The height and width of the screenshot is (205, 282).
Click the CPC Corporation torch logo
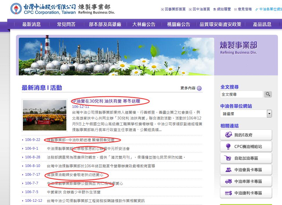(16, 9)
